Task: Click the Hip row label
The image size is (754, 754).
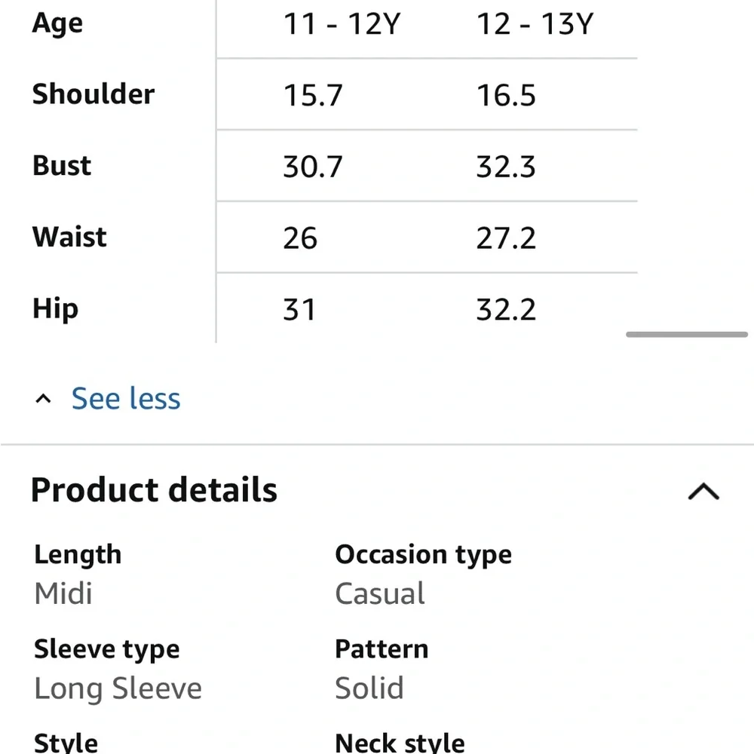Action: click(55, 309)
